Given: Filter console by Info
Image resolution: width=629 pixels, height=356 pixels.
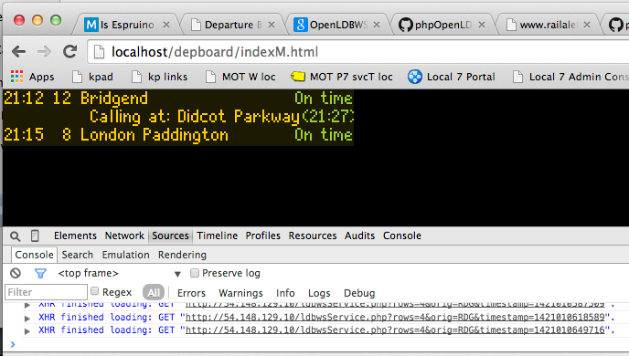Looking at the screenshot, I should click(x=285, y=293).
